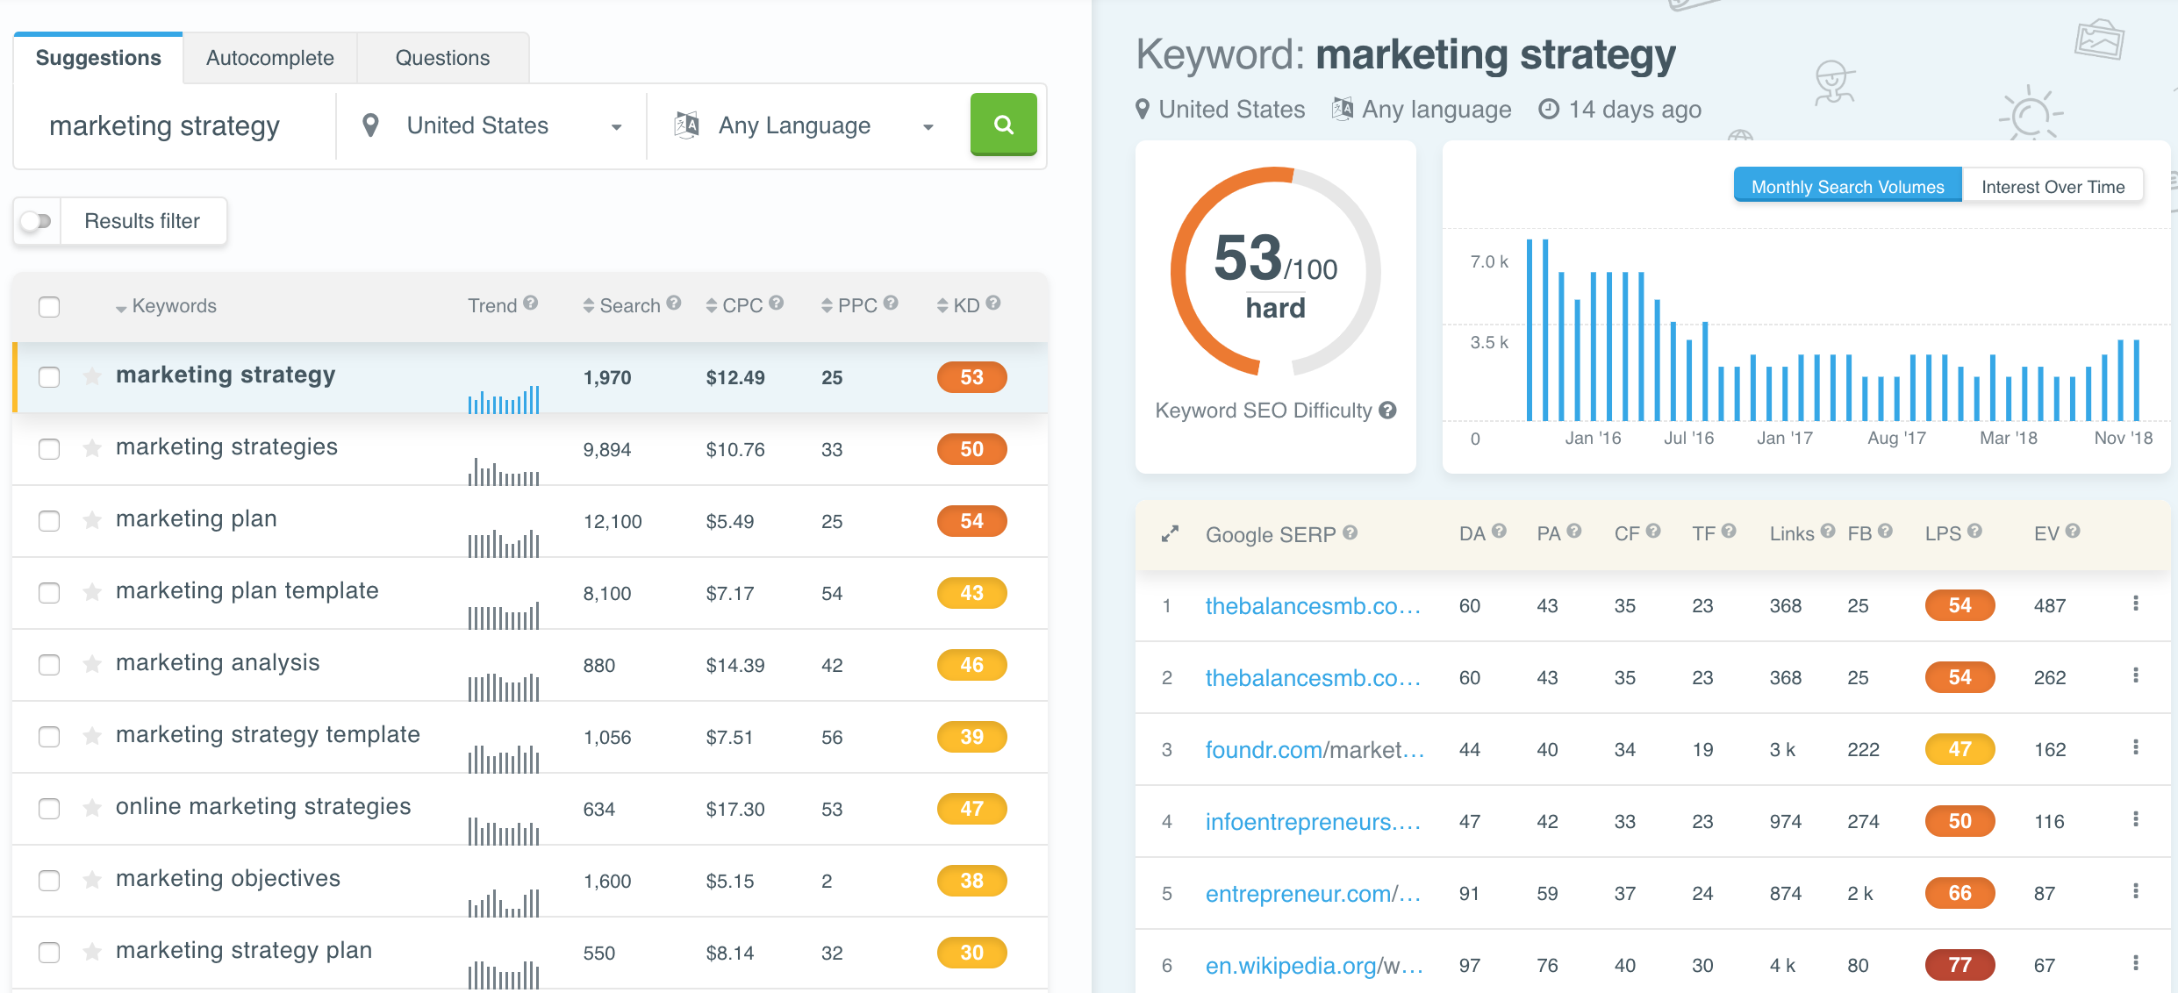Open help tooltip for KD column

pos(992,303)
